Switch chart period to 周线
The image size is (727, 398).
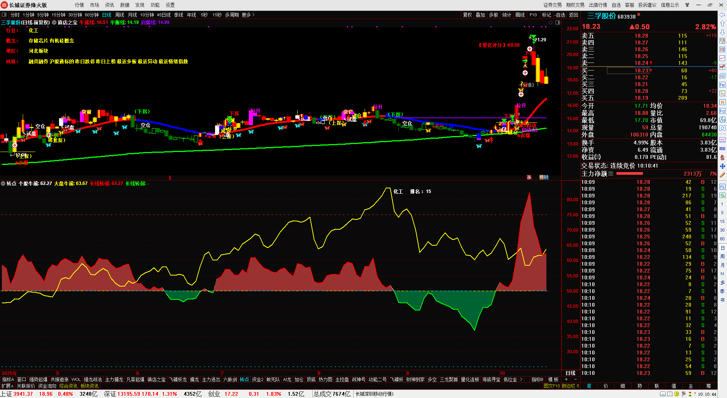click(x=120, y=15)
